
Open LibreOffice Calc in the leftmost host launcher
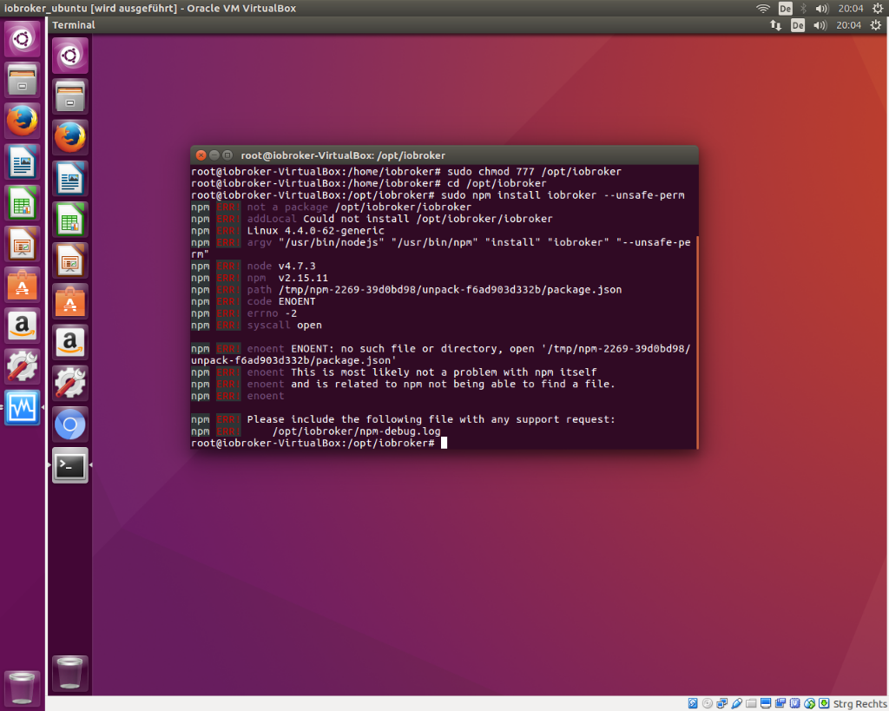pyautogui.click(x=22, y=202)
